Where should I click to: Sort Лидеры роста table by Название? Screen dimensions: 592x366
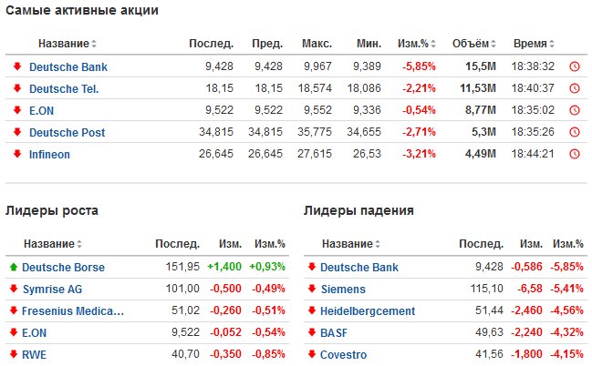pos(53,244)
